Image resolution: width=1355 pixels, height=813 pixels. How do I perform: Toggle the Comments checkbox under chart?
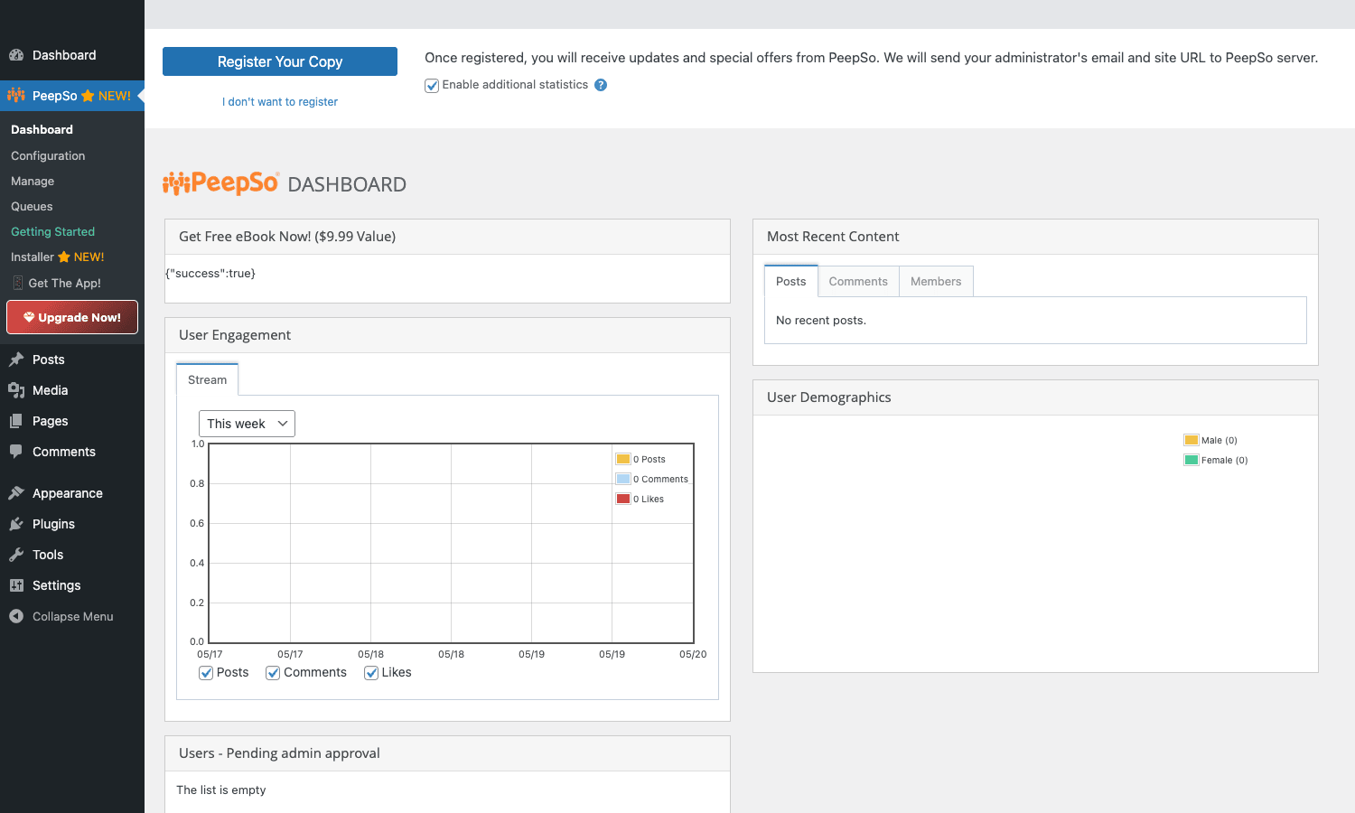click(273, 673)
